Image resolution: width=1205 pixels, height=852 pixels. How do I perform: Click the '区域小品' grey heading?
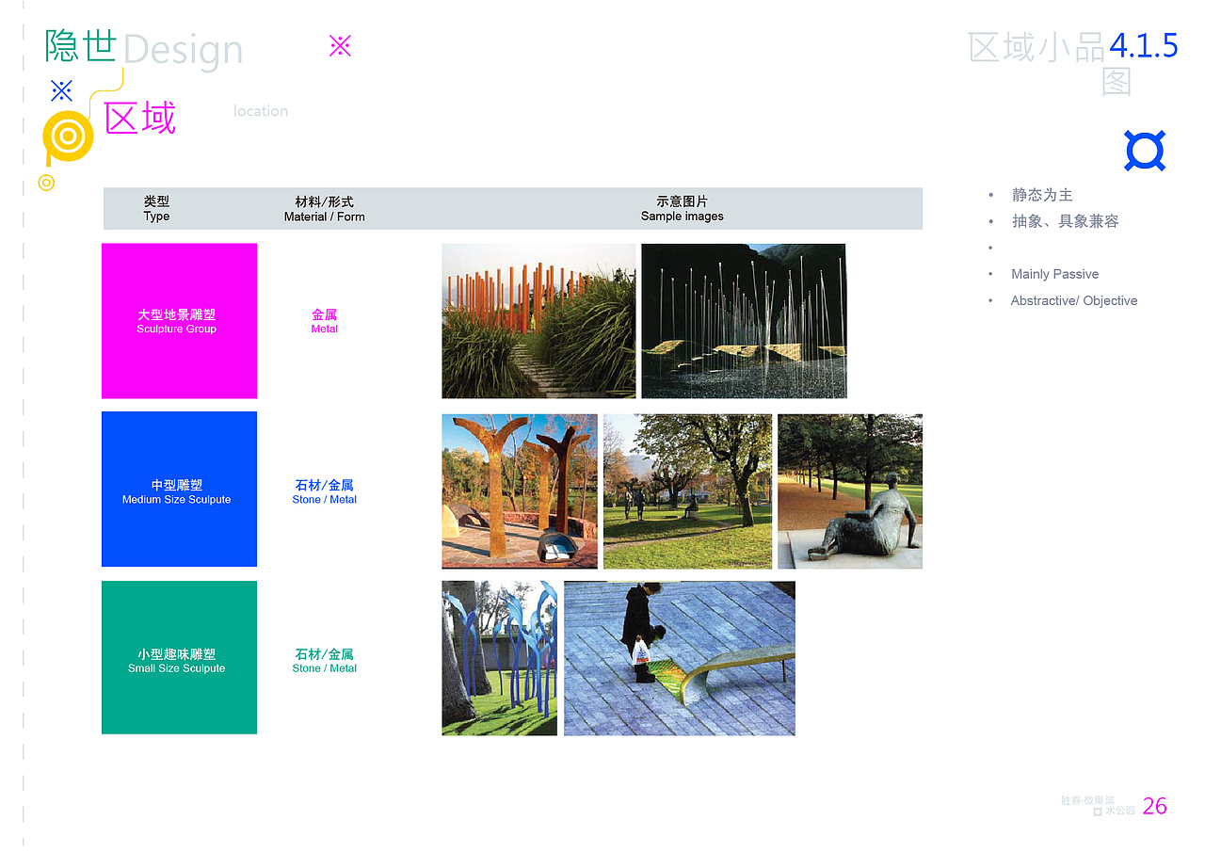coord(1037,47)
